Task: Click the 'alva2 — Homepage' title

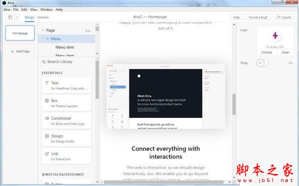Action: tap(150, 17)
